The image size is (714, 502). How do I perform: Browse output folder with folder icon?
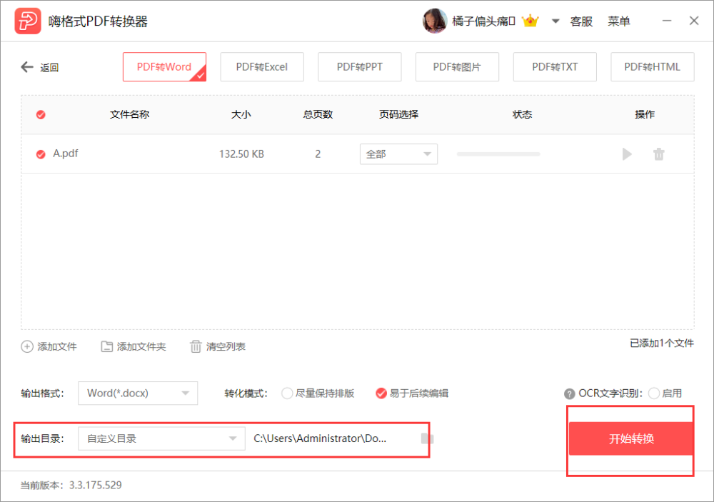point(427,438)
